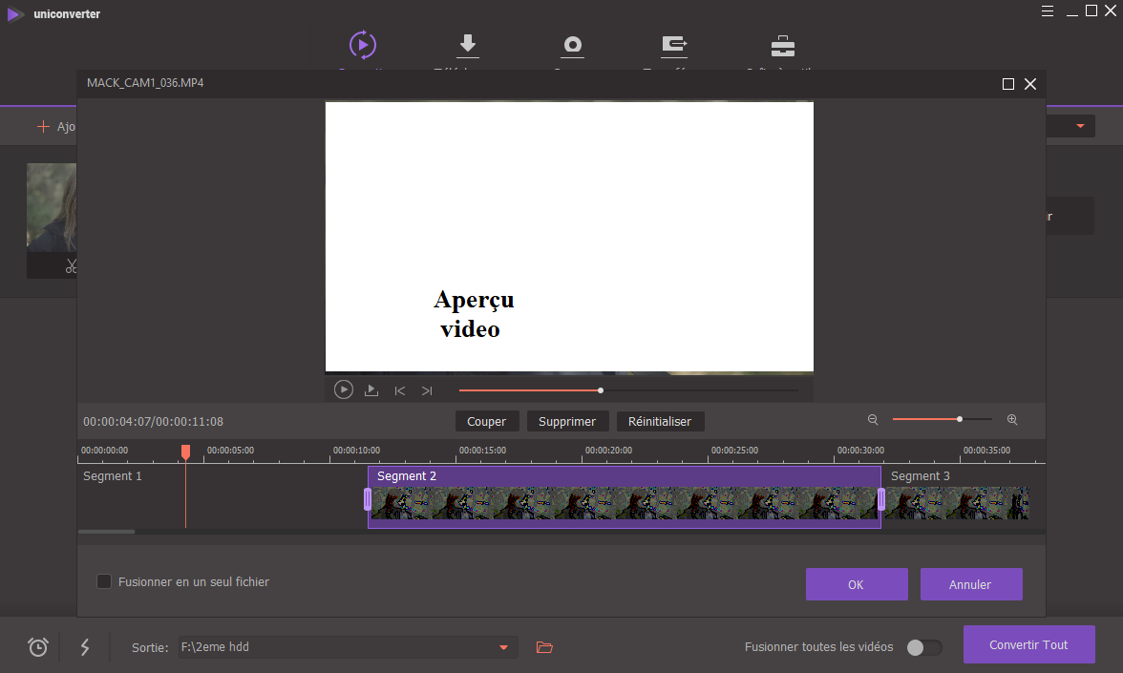1123x673 pixels.
Task: Open the scheduler alarm clock icon
Action: point(38,647)
